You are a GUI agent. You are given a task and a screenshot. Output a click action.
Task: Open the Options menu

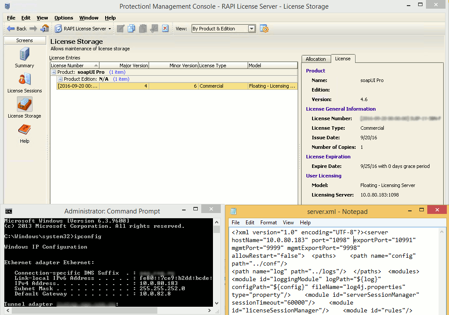tap(63, 18)
